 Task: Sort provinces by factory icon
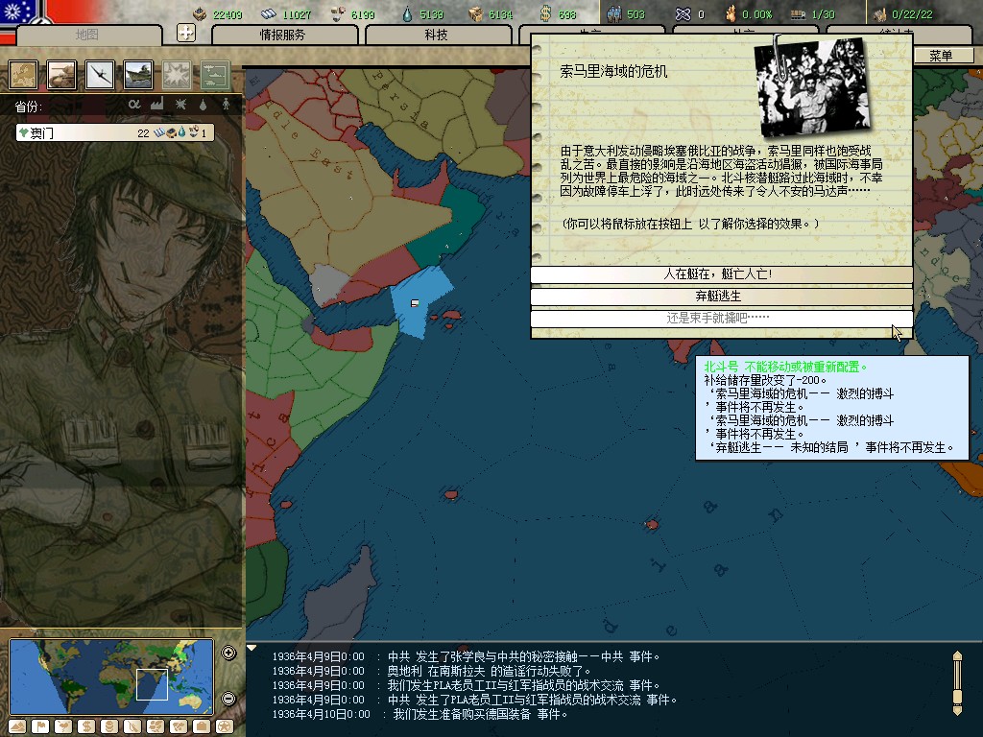[156, 104]
